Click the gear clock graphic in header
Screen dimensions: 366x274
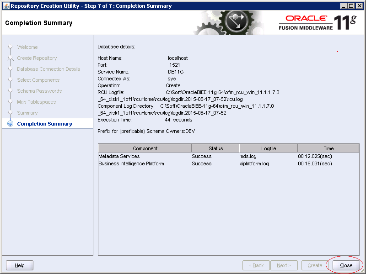coord(236,22)
